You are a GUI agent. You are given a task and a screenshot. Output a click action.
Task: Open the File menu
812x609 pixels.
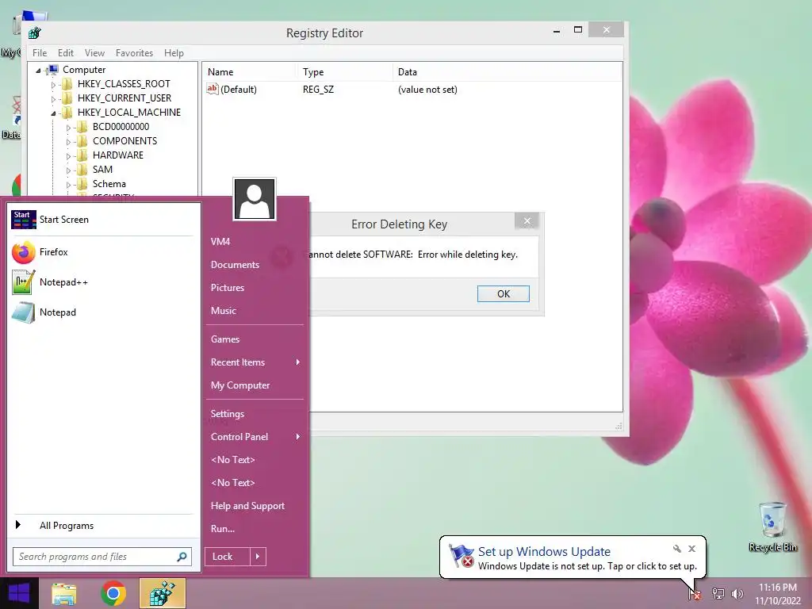[40, 53]
